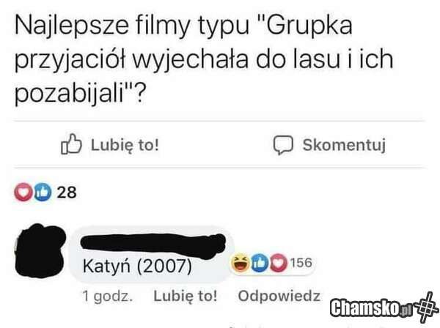Click the heart reaction icon next to 28
Image resolution: width=440 pixels, height=328 pixels.
23,192
